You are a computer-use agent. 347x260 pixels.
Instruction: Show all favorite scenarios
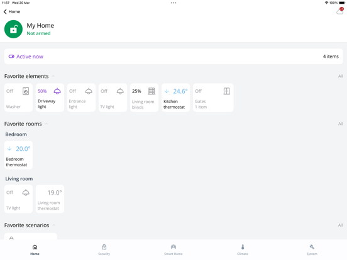coord(340,225)
